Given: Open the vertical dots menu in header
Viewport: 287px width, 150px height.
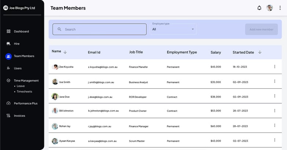Looking at the screenshot, I should coord(280,8).
